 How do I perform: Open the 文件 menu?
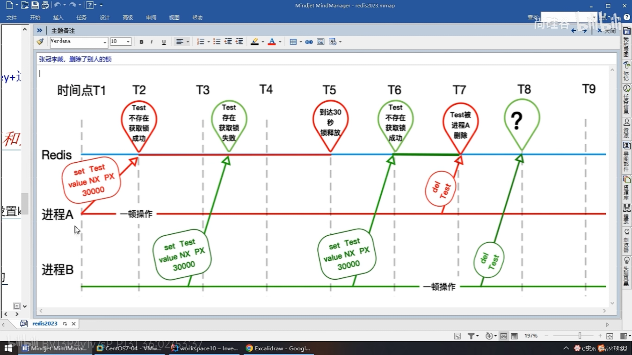pyautogui.click(x=12, y=17)
